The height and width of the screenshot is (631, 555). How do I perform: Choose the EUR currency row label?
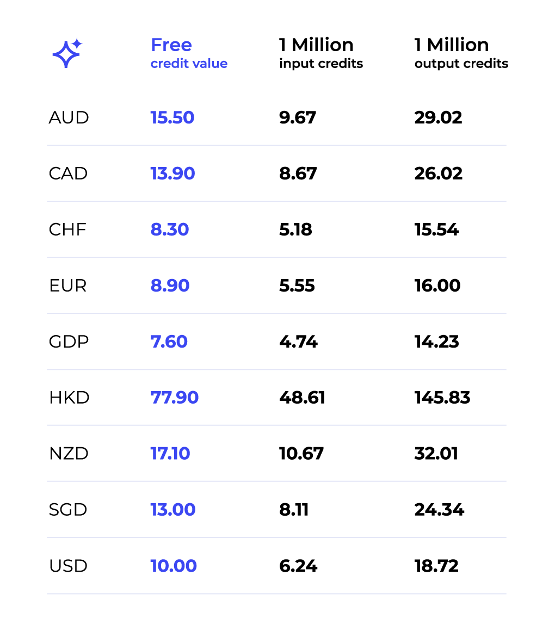coord(67,286)
